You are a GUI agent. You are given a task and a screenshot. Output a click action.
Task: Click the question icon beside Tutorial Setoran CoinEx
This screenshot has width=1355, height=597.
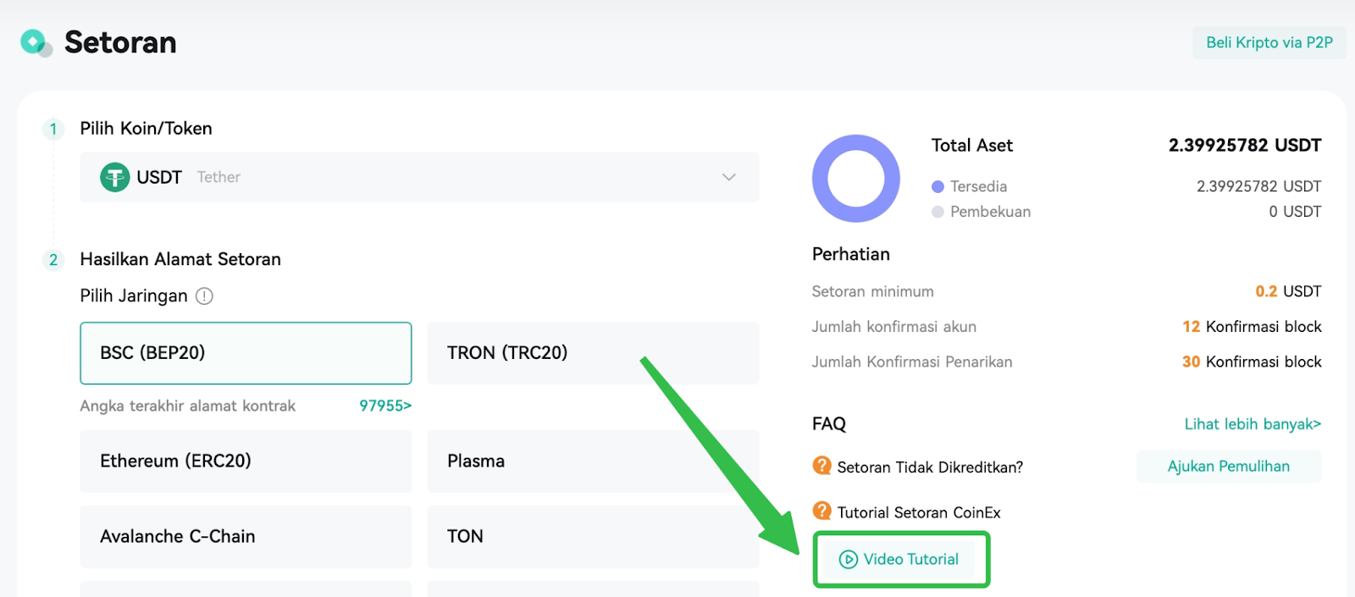pyautogui.click(x=821, y=511)
